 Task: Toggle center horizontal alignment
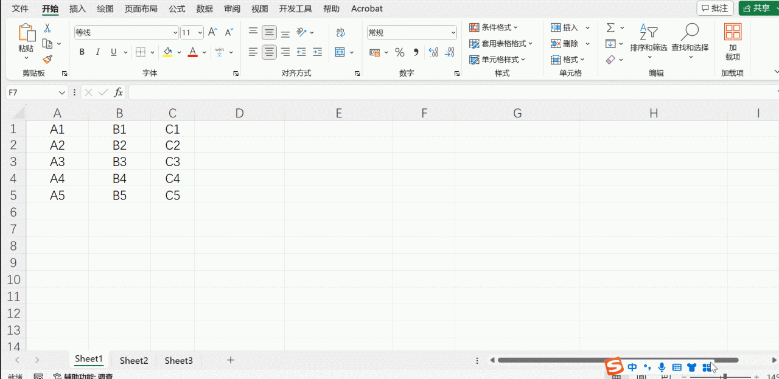pos(269,52)
